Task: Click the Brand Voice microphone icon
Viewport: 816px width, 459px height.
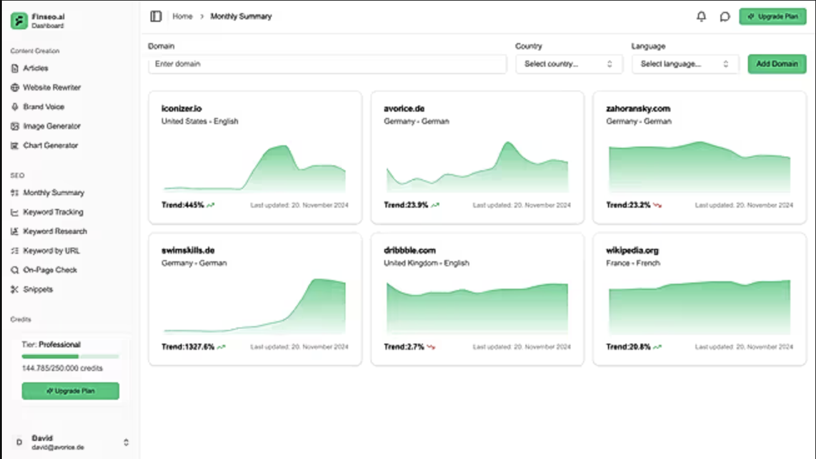Action: pyautogui.click(x=15, y=107)
